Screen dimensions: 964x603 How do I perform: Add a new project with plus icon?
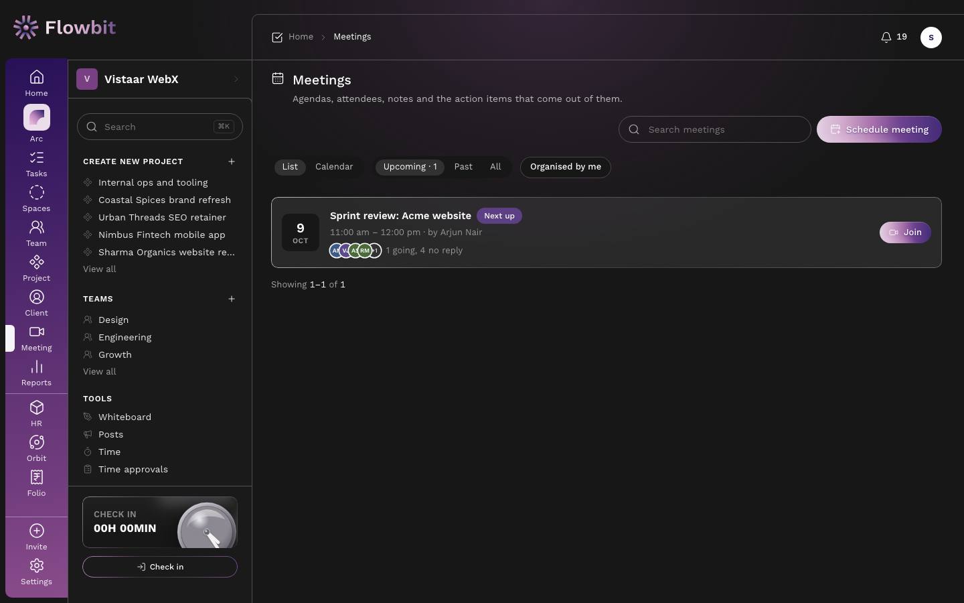pos(232,161)
